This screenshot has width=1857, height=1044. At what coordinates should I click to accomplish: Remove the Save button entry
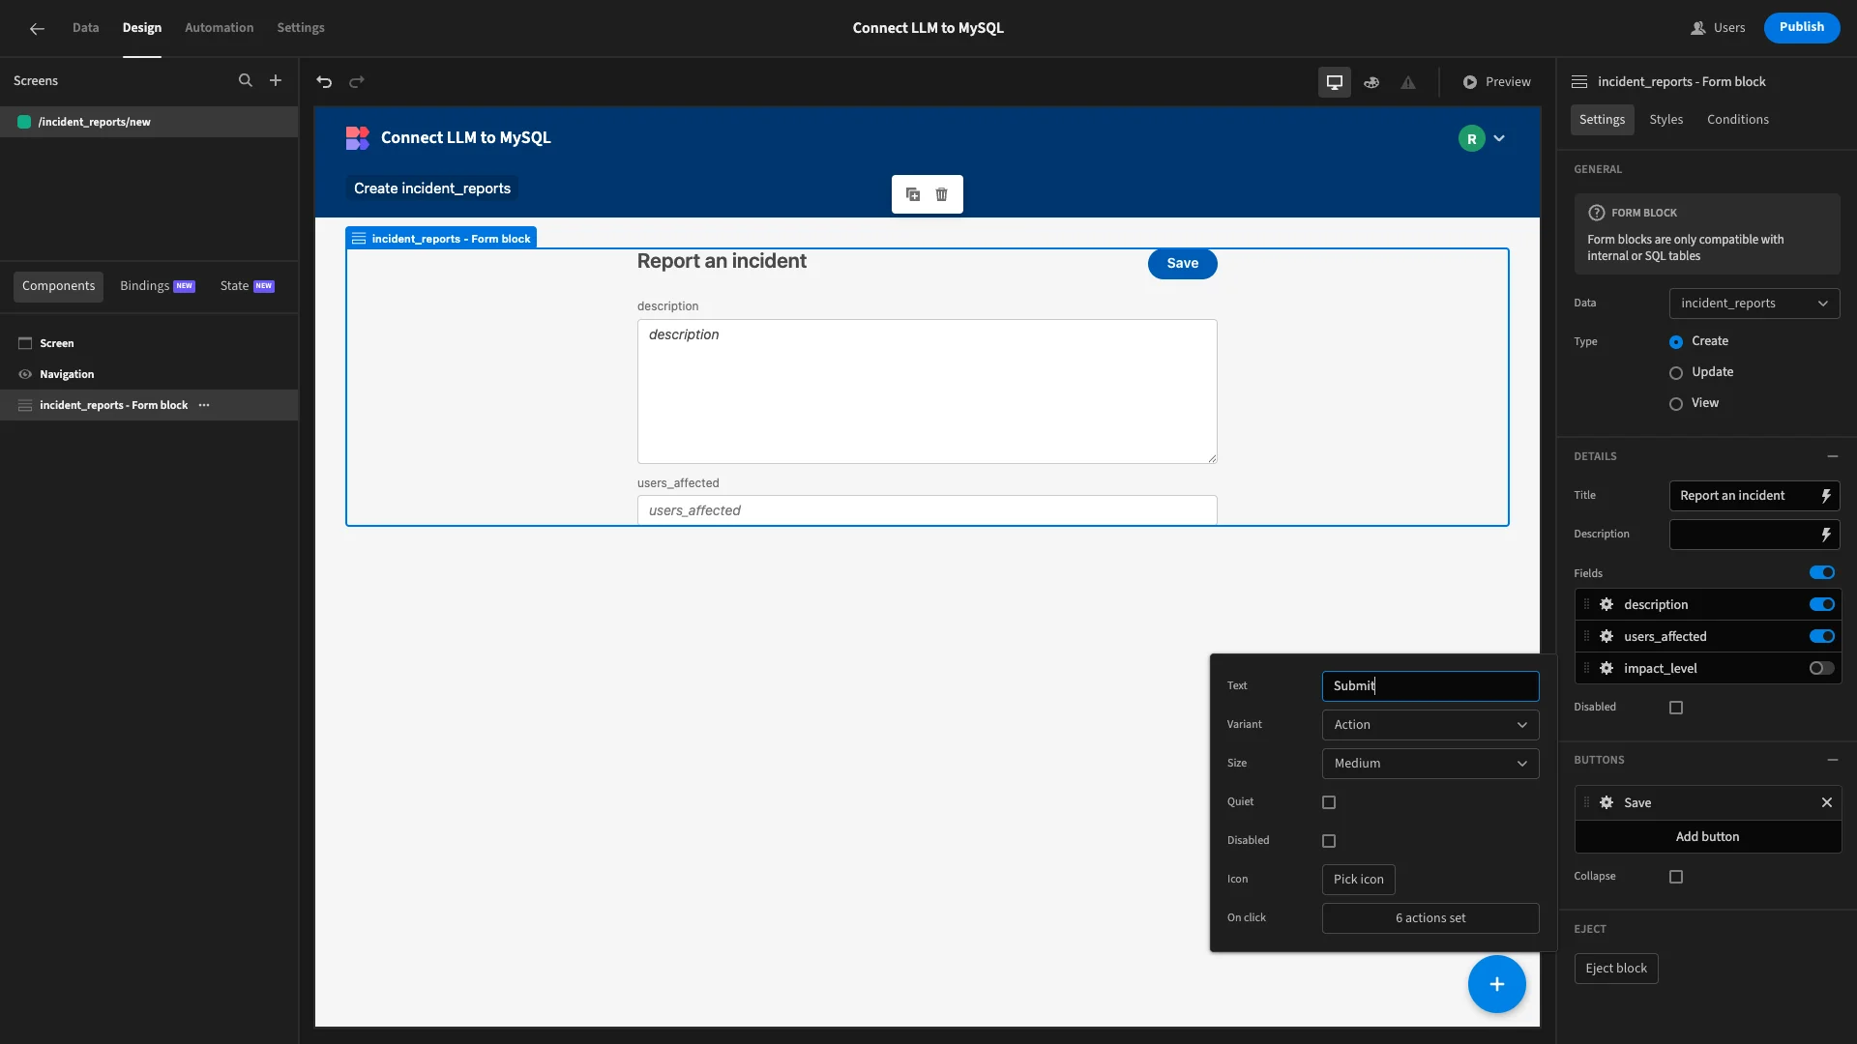point(1827,802)
